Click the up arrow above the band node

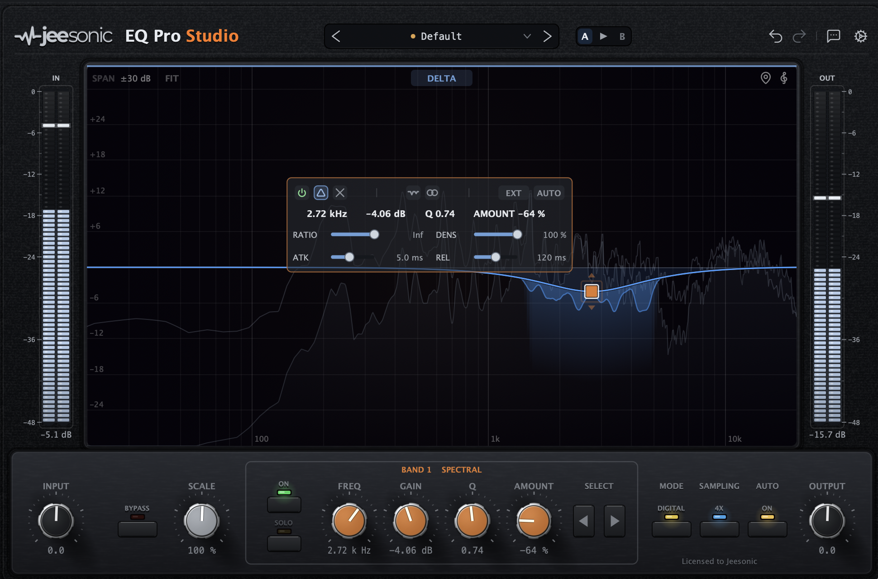coord(592,276)
